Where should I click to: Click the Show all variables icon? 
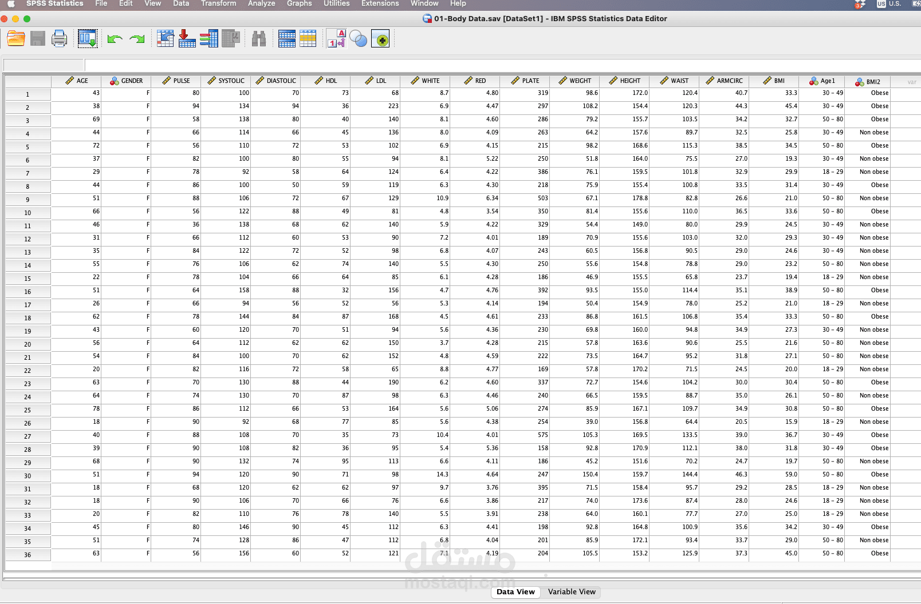(380, 39)
